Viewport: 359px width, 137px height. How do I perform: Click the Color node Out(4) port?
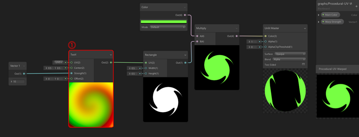click(185, 15)
